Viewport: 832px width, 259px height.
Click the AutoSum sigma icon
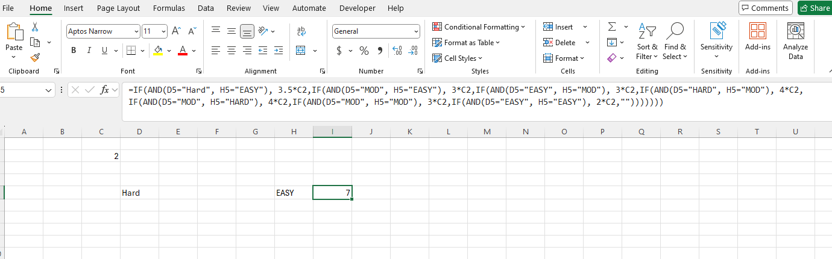612,27
